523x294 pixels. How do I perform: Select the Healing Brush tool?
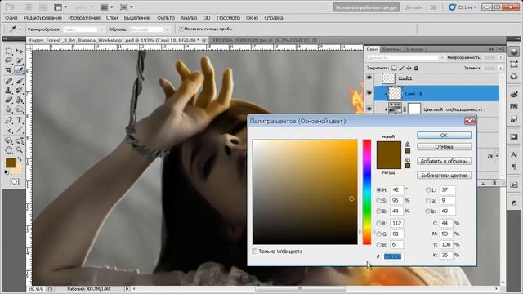coord(9,81)
